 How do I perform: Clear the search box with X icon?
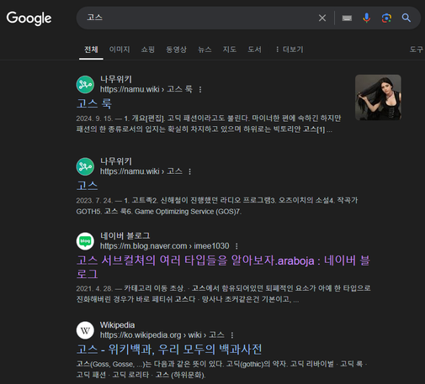322,18
